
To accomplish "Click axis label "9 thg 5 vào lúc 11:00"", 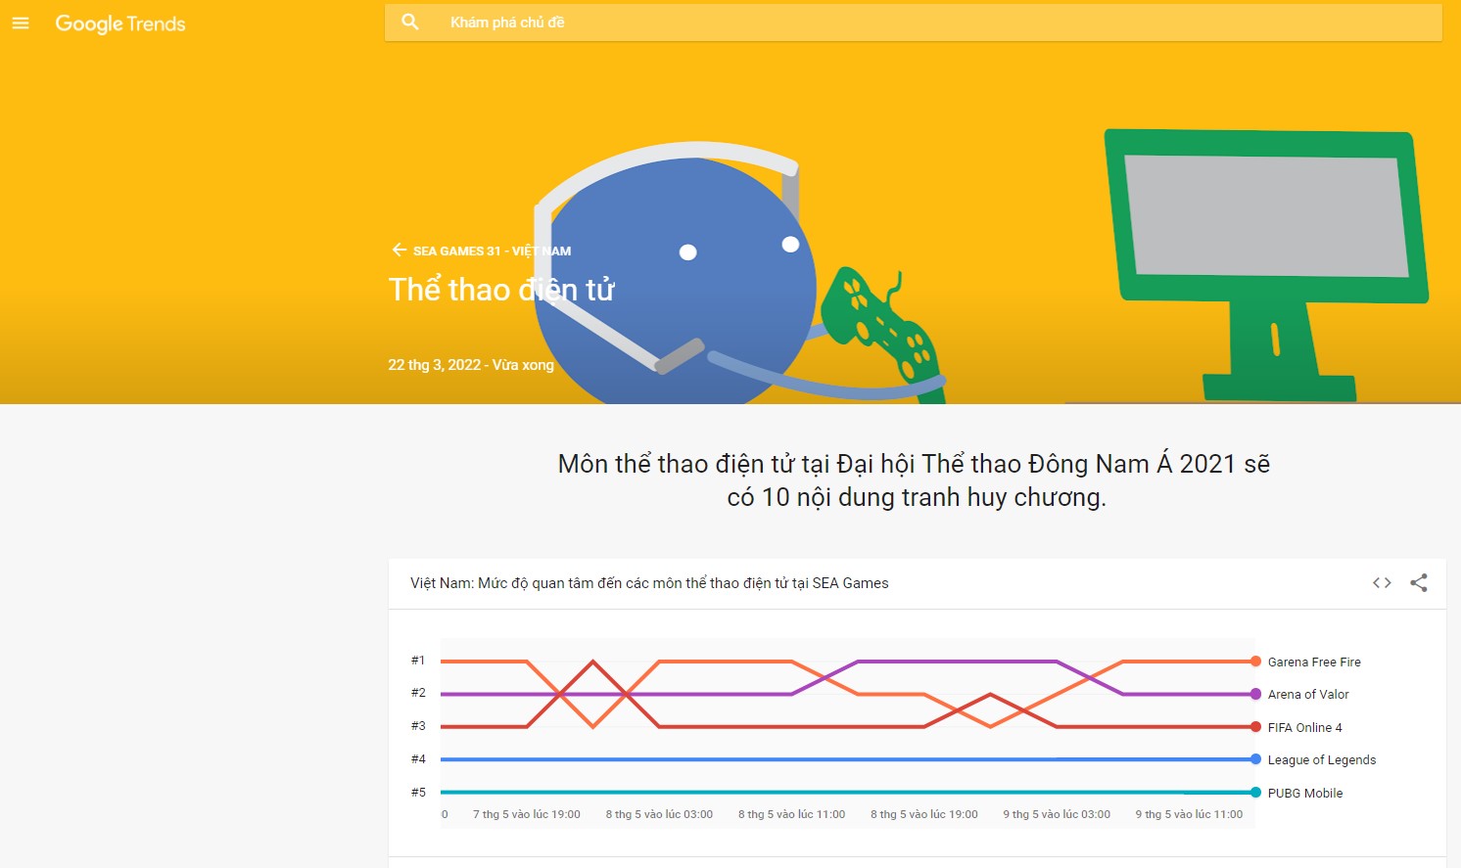I will (x=1189, y=814).
